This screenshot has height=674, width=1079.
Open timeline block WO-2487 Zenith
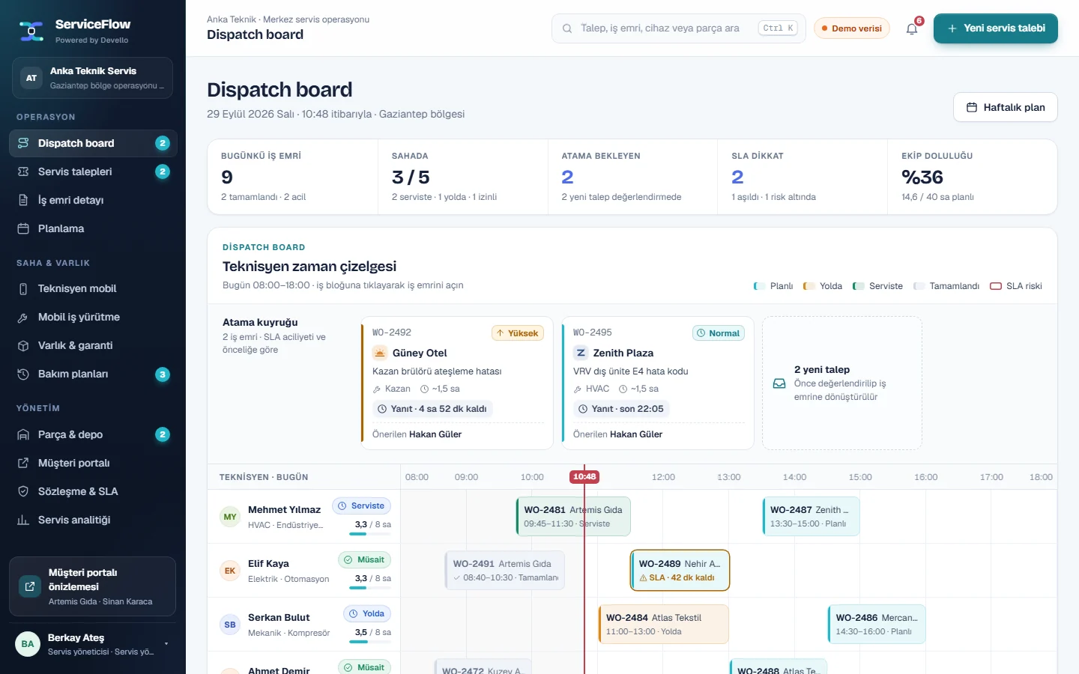tap(811, 517)
